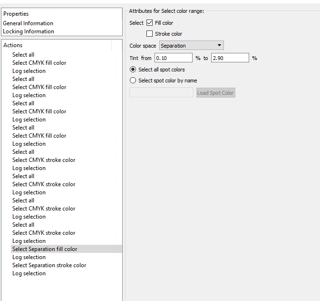Select the last 'Log selection' action at bottom

[29, 273]
